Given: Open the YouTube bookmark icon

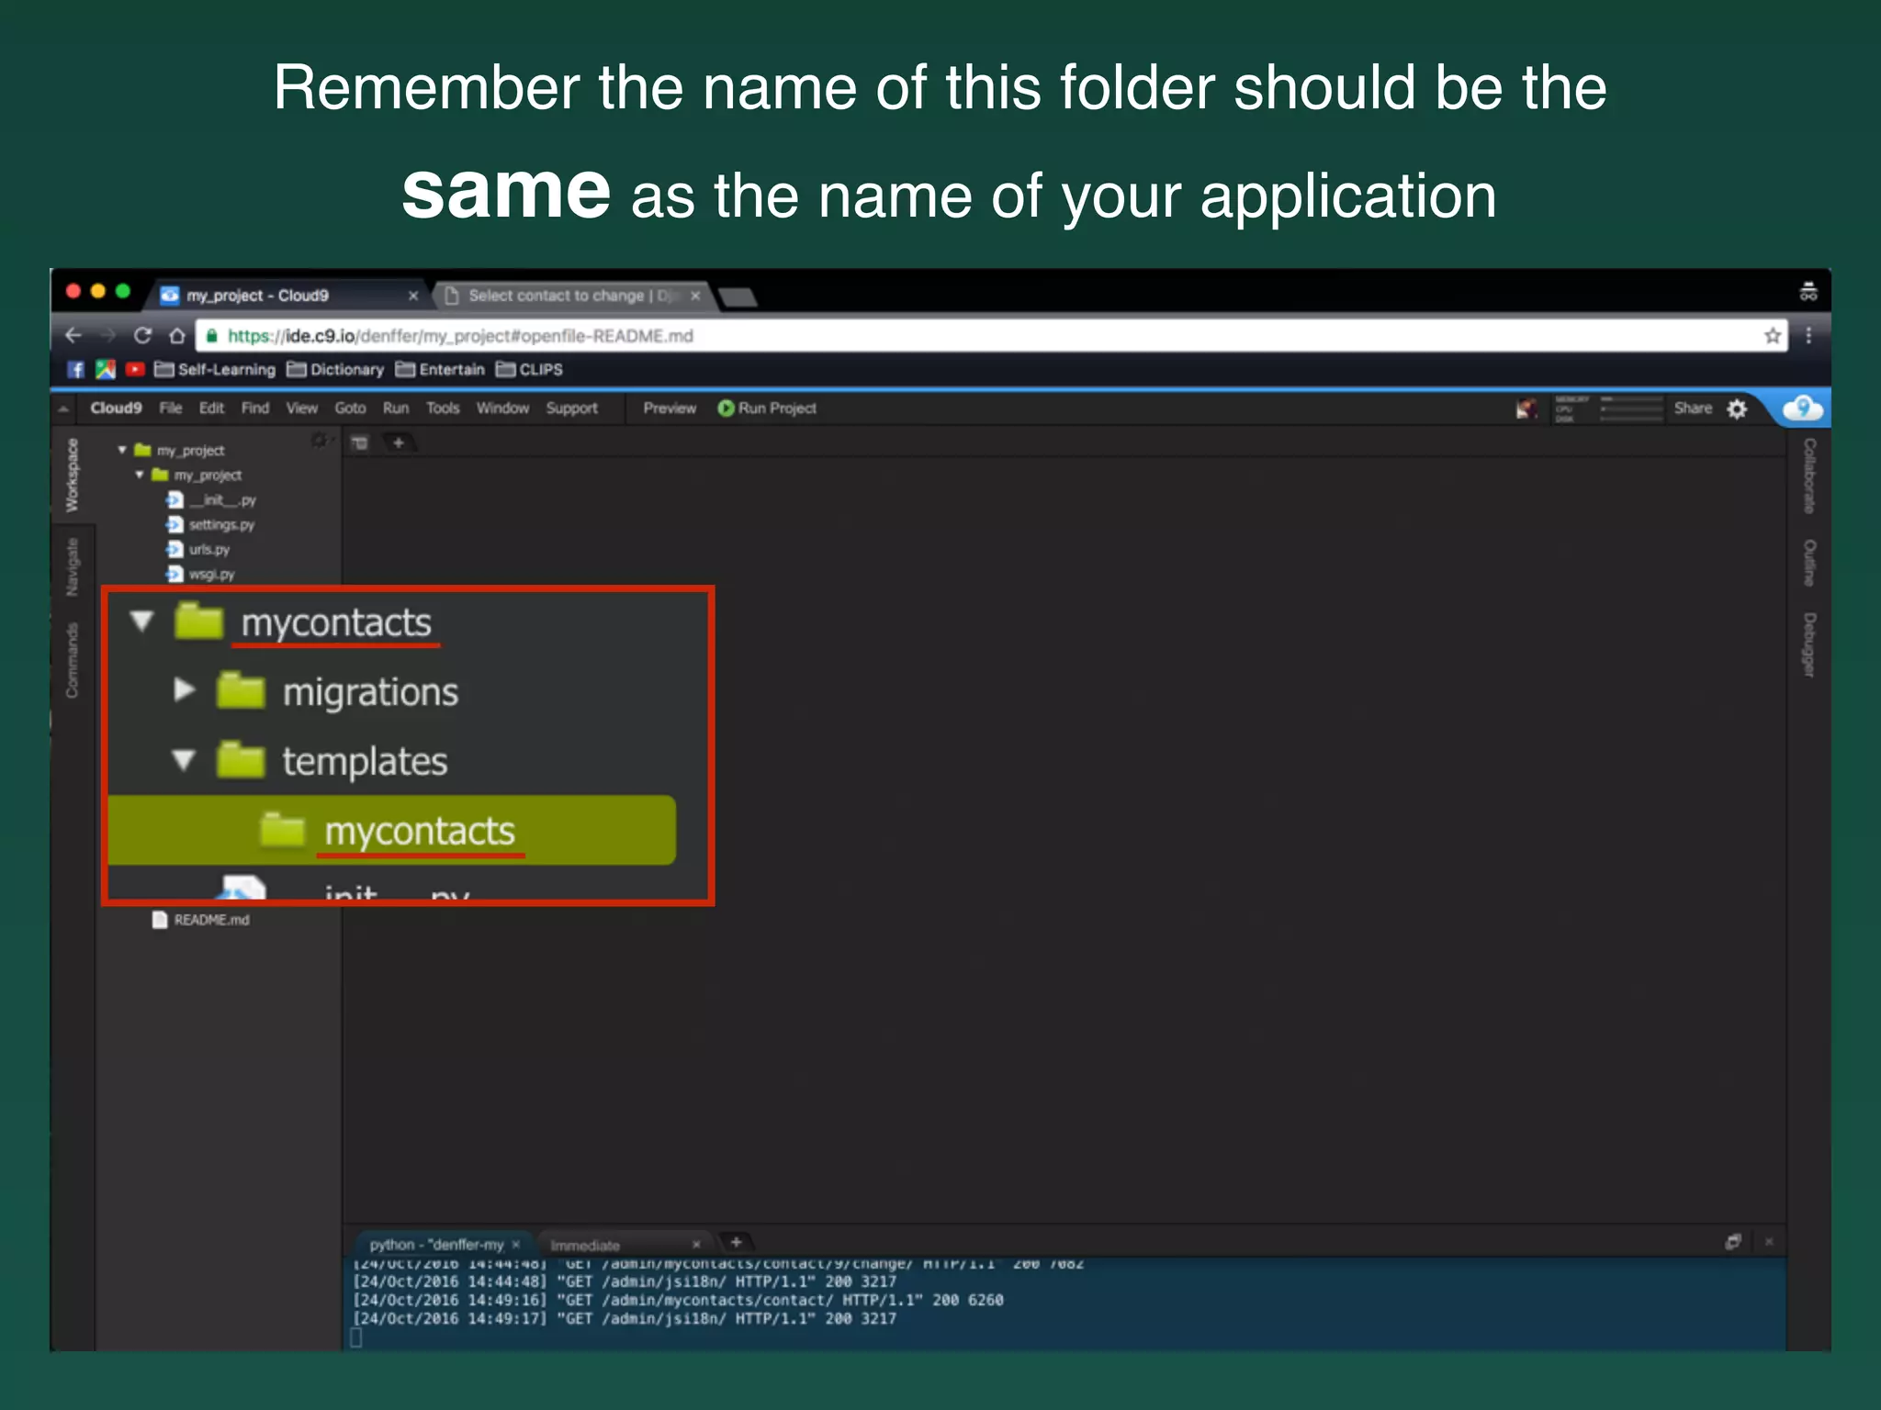Looking at the screenshot, I should point(135,370).
